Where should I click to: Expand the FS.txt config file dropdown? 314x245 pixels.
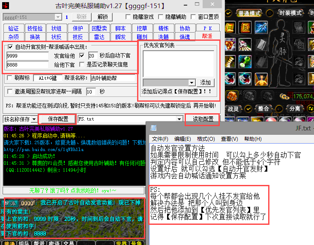[179, 119]
